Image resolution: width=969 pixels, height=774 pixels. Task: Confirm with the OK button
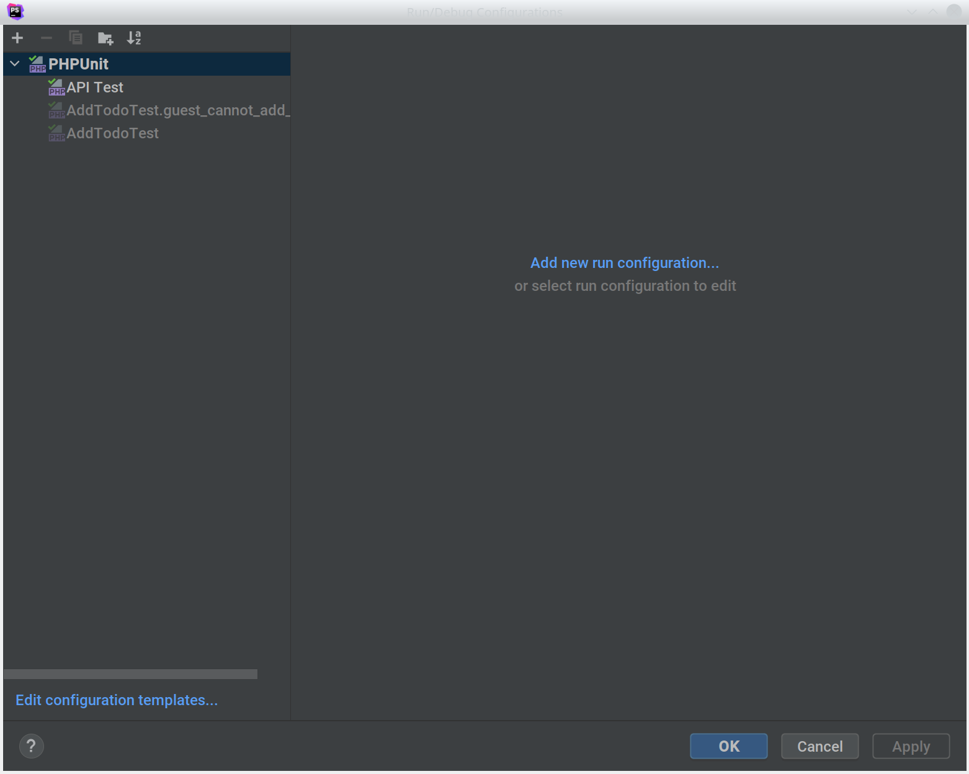click(x=729, y=746)
